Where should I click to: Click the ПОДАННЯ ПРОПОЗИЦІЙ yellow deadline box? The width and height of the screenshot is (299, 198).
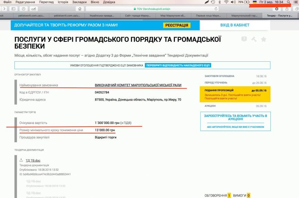(235, 94)
